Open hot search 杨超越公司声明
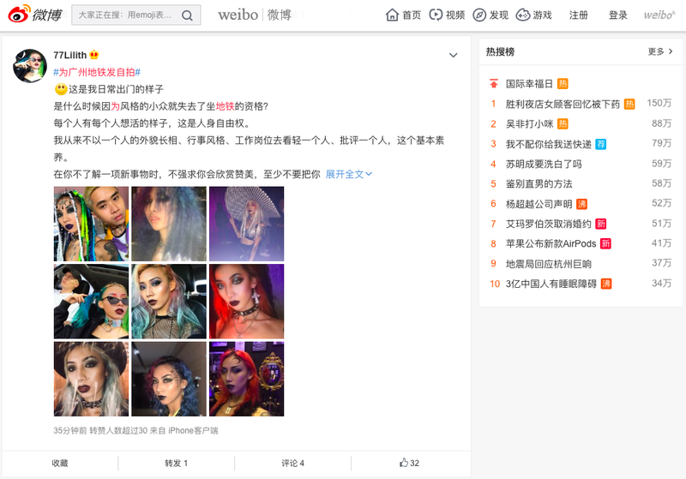 coord(539,204)
